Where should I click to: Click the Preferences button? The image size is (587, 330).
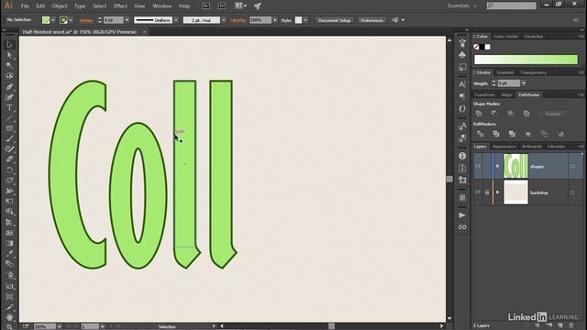[x=371, y=20]
